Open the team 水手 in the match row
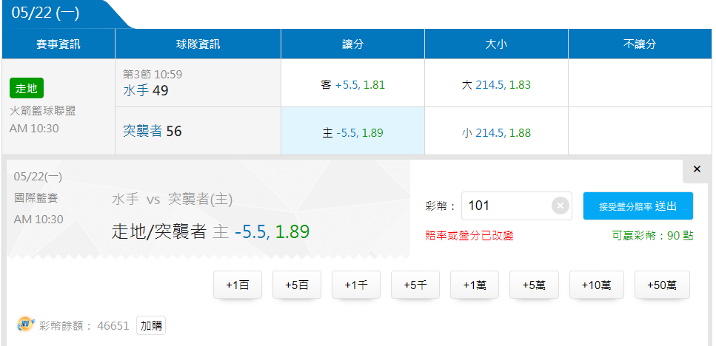 [136, 90]
